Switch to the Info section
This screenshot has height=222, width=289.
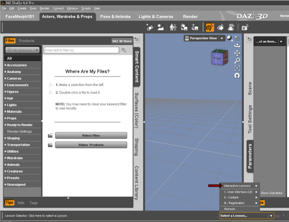pos(21,203)
